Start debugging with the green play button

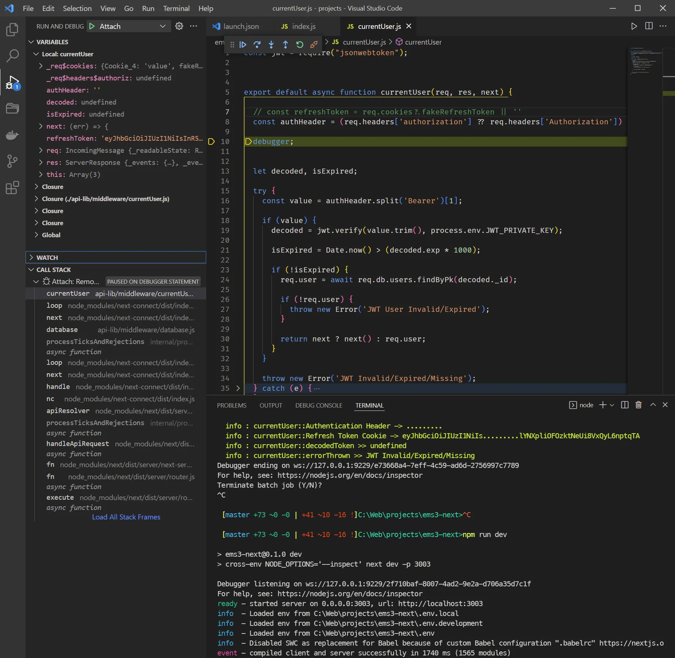92,26
